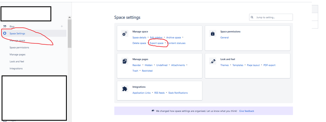Select Space permissions in sidebar
The width and height of the screenshot is (326, 122).
coord(19,47)
